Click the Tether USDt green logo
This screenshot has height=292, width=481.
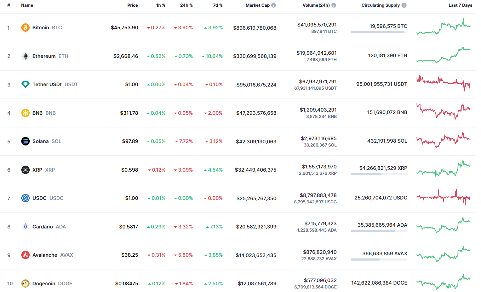[25, 84]
